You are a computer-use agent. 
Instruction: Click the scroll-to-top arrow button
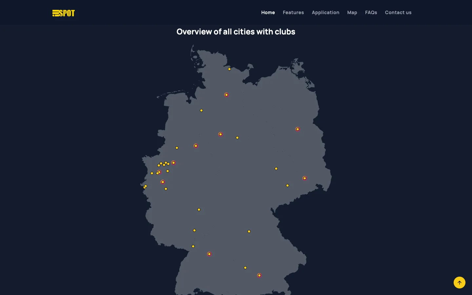tap(459, 283)
